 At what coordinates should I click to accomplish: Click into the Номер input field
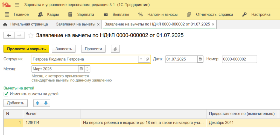pos(239,59)
